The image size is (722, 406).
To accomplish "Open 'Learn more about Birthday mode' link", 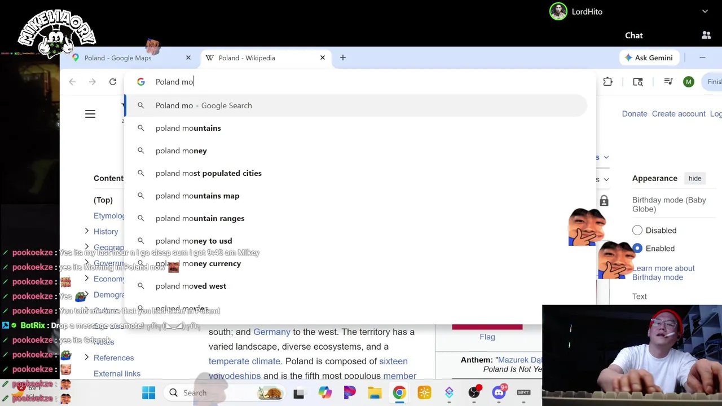I will tap(663, 273).
